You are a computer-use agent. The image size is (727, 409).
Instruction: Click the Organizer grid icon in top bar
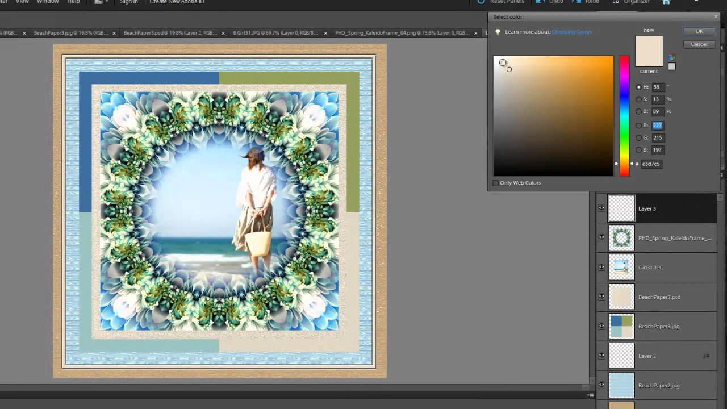pos(615,2)
